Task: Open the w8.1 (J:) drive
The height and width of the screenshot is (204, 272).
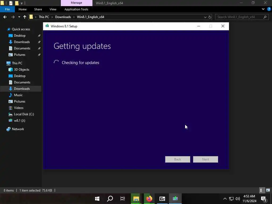Action: 19,121
